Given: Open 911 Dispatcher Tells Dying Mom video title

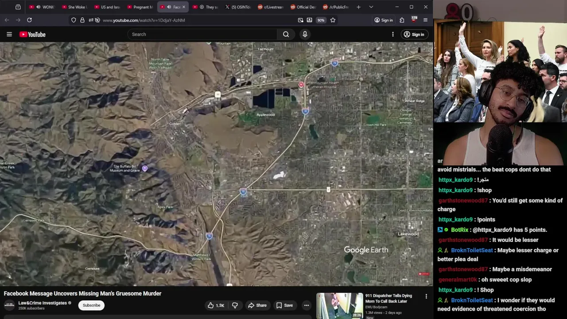Looking at the screenshot, I should [x=388, y=298].
